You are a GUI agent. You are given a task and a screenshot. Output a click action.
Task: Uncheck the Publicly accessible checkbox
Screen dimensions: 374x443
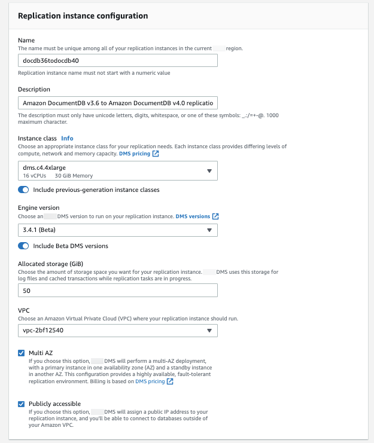coord(22,404)
